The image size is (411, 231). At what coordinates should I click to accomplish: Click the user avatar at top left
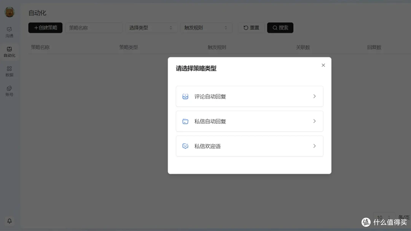(10, 12)
